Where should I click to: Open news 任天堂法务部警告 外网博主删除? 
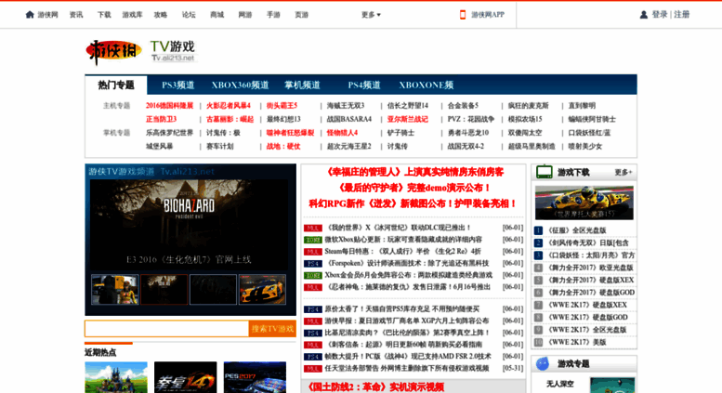point(407,369)
